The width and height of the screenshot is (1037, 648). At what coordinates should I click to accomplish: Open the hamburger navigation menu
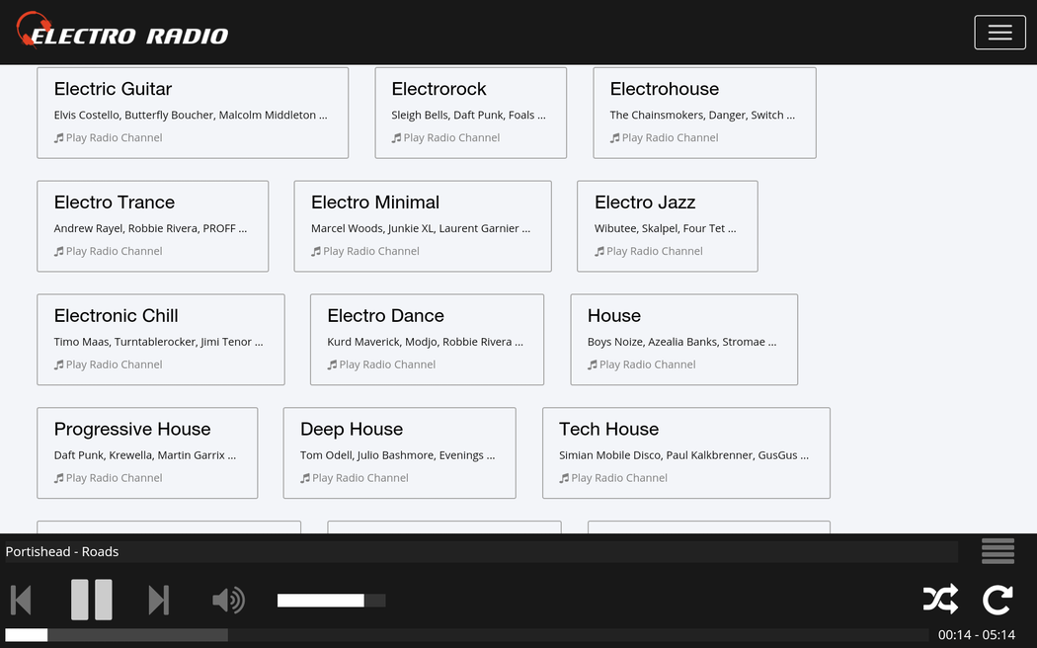pos(999,33)
